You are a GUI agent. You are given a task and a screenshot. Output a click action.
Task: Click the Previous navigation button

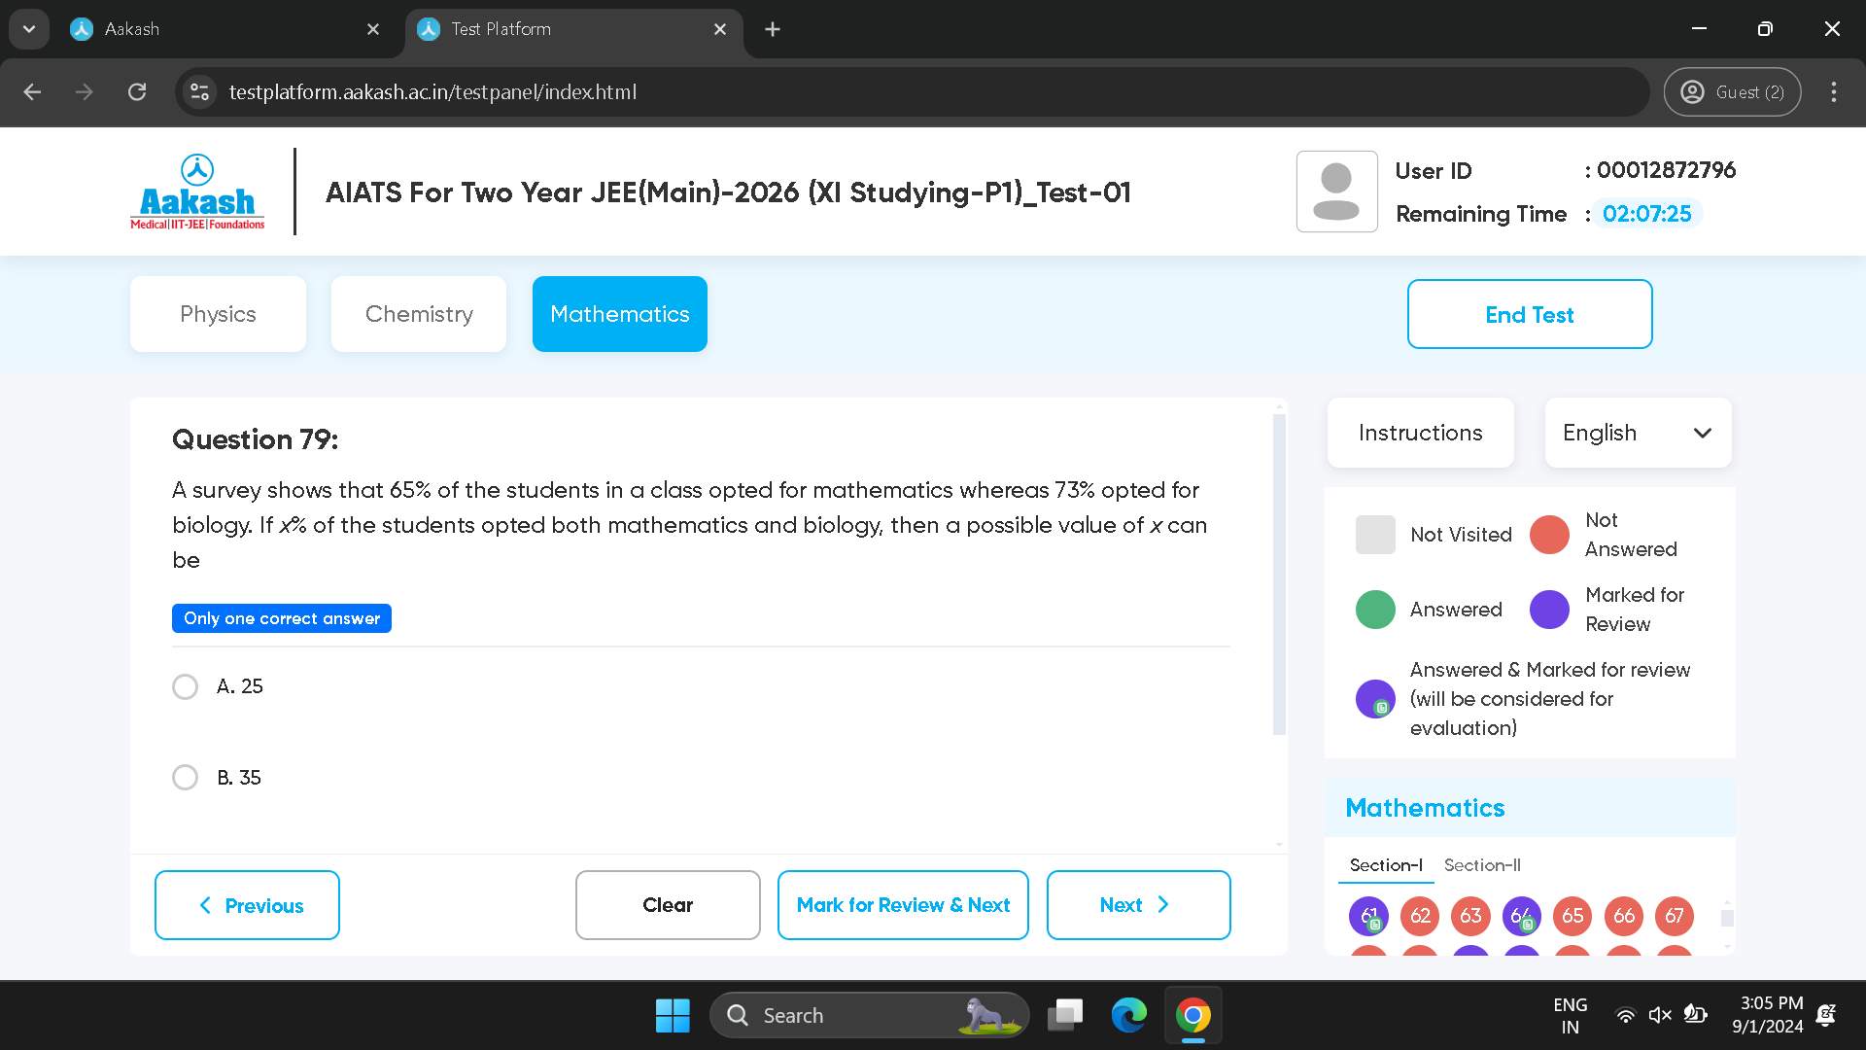tap(248, 904)
